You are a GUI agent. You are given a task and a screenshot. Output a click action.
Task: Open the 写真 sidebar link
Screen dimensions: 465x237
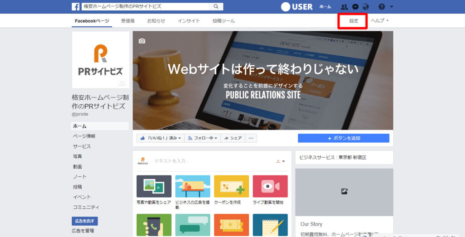tap(78, 156)
